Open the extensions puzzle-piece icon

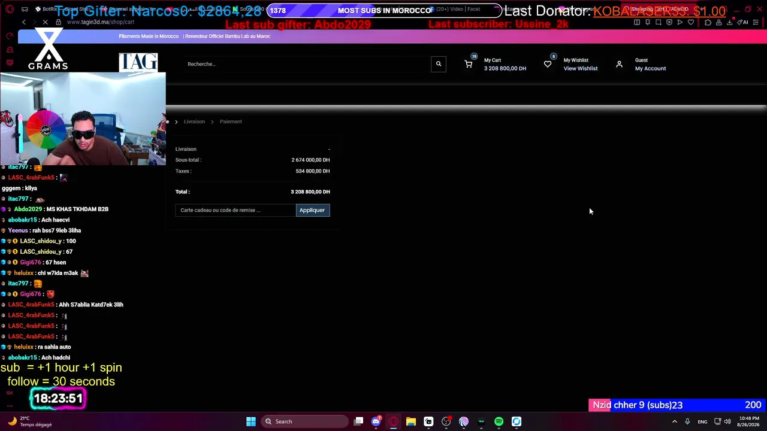point(708,22)
